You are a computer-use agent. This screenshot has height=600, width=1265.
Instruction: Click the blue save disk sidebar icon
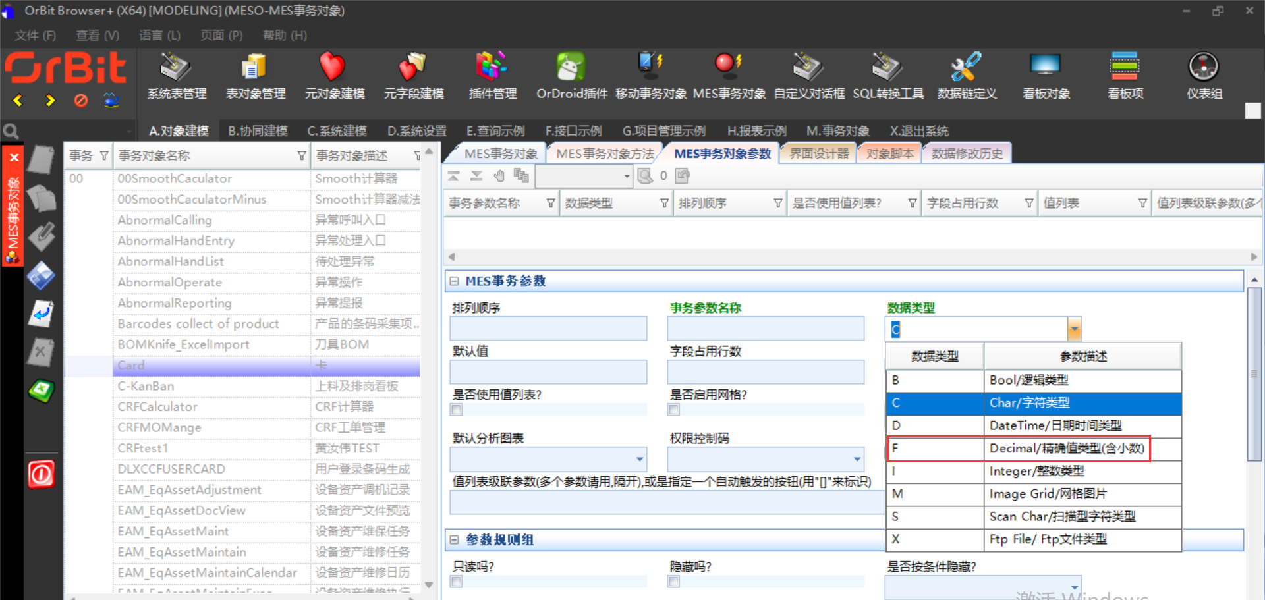[x=41, y=275]
